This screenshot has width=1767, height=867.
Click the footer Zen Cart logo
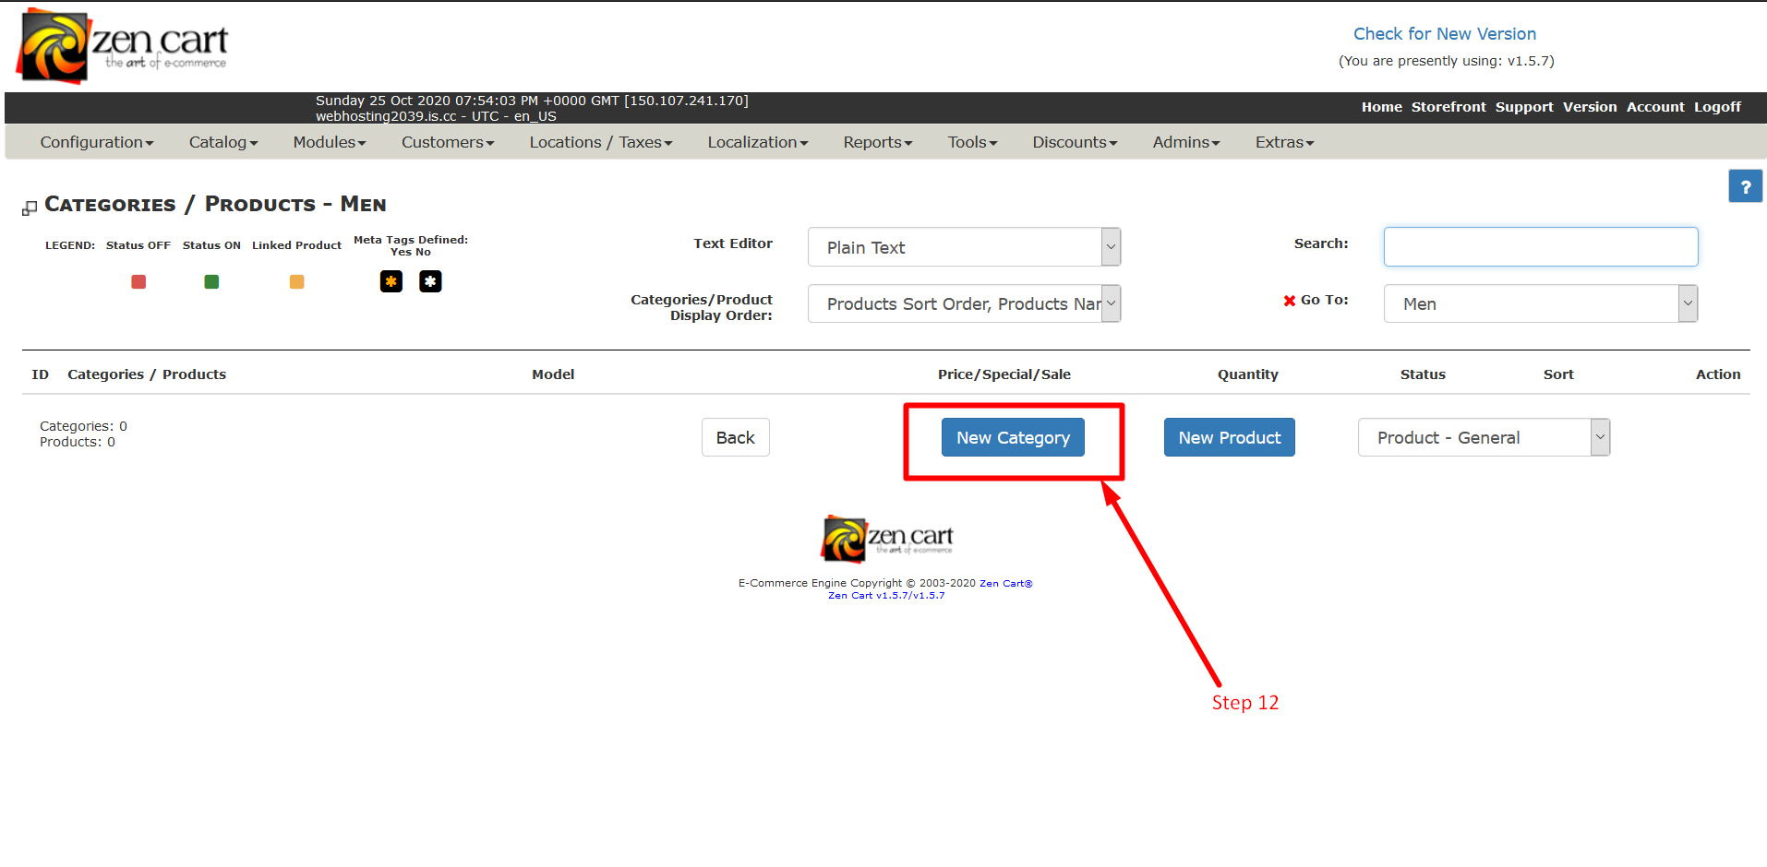887,539
